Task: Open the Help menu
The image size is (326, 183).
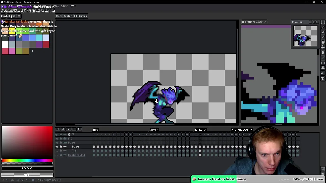Action: pos(73,6)
